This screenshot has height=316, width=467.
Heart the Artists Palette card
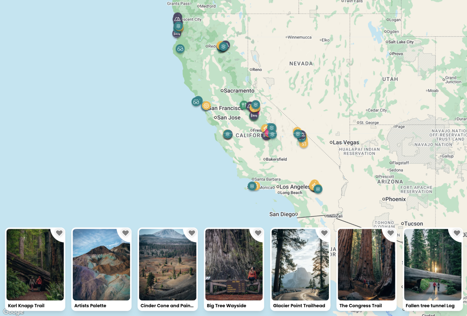tap(125, 233)
